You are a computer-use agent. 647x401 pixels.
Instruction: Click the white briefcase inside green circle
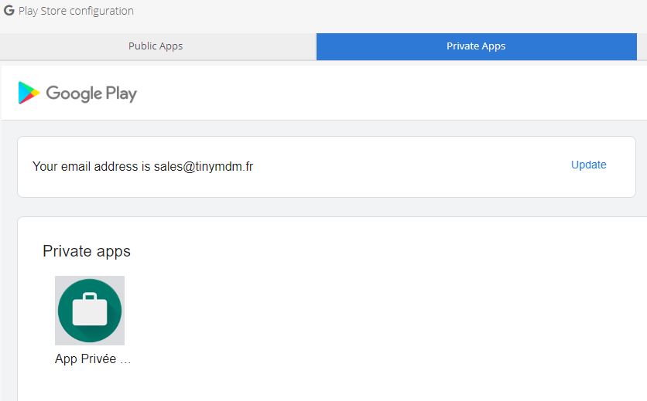(90, 309)
